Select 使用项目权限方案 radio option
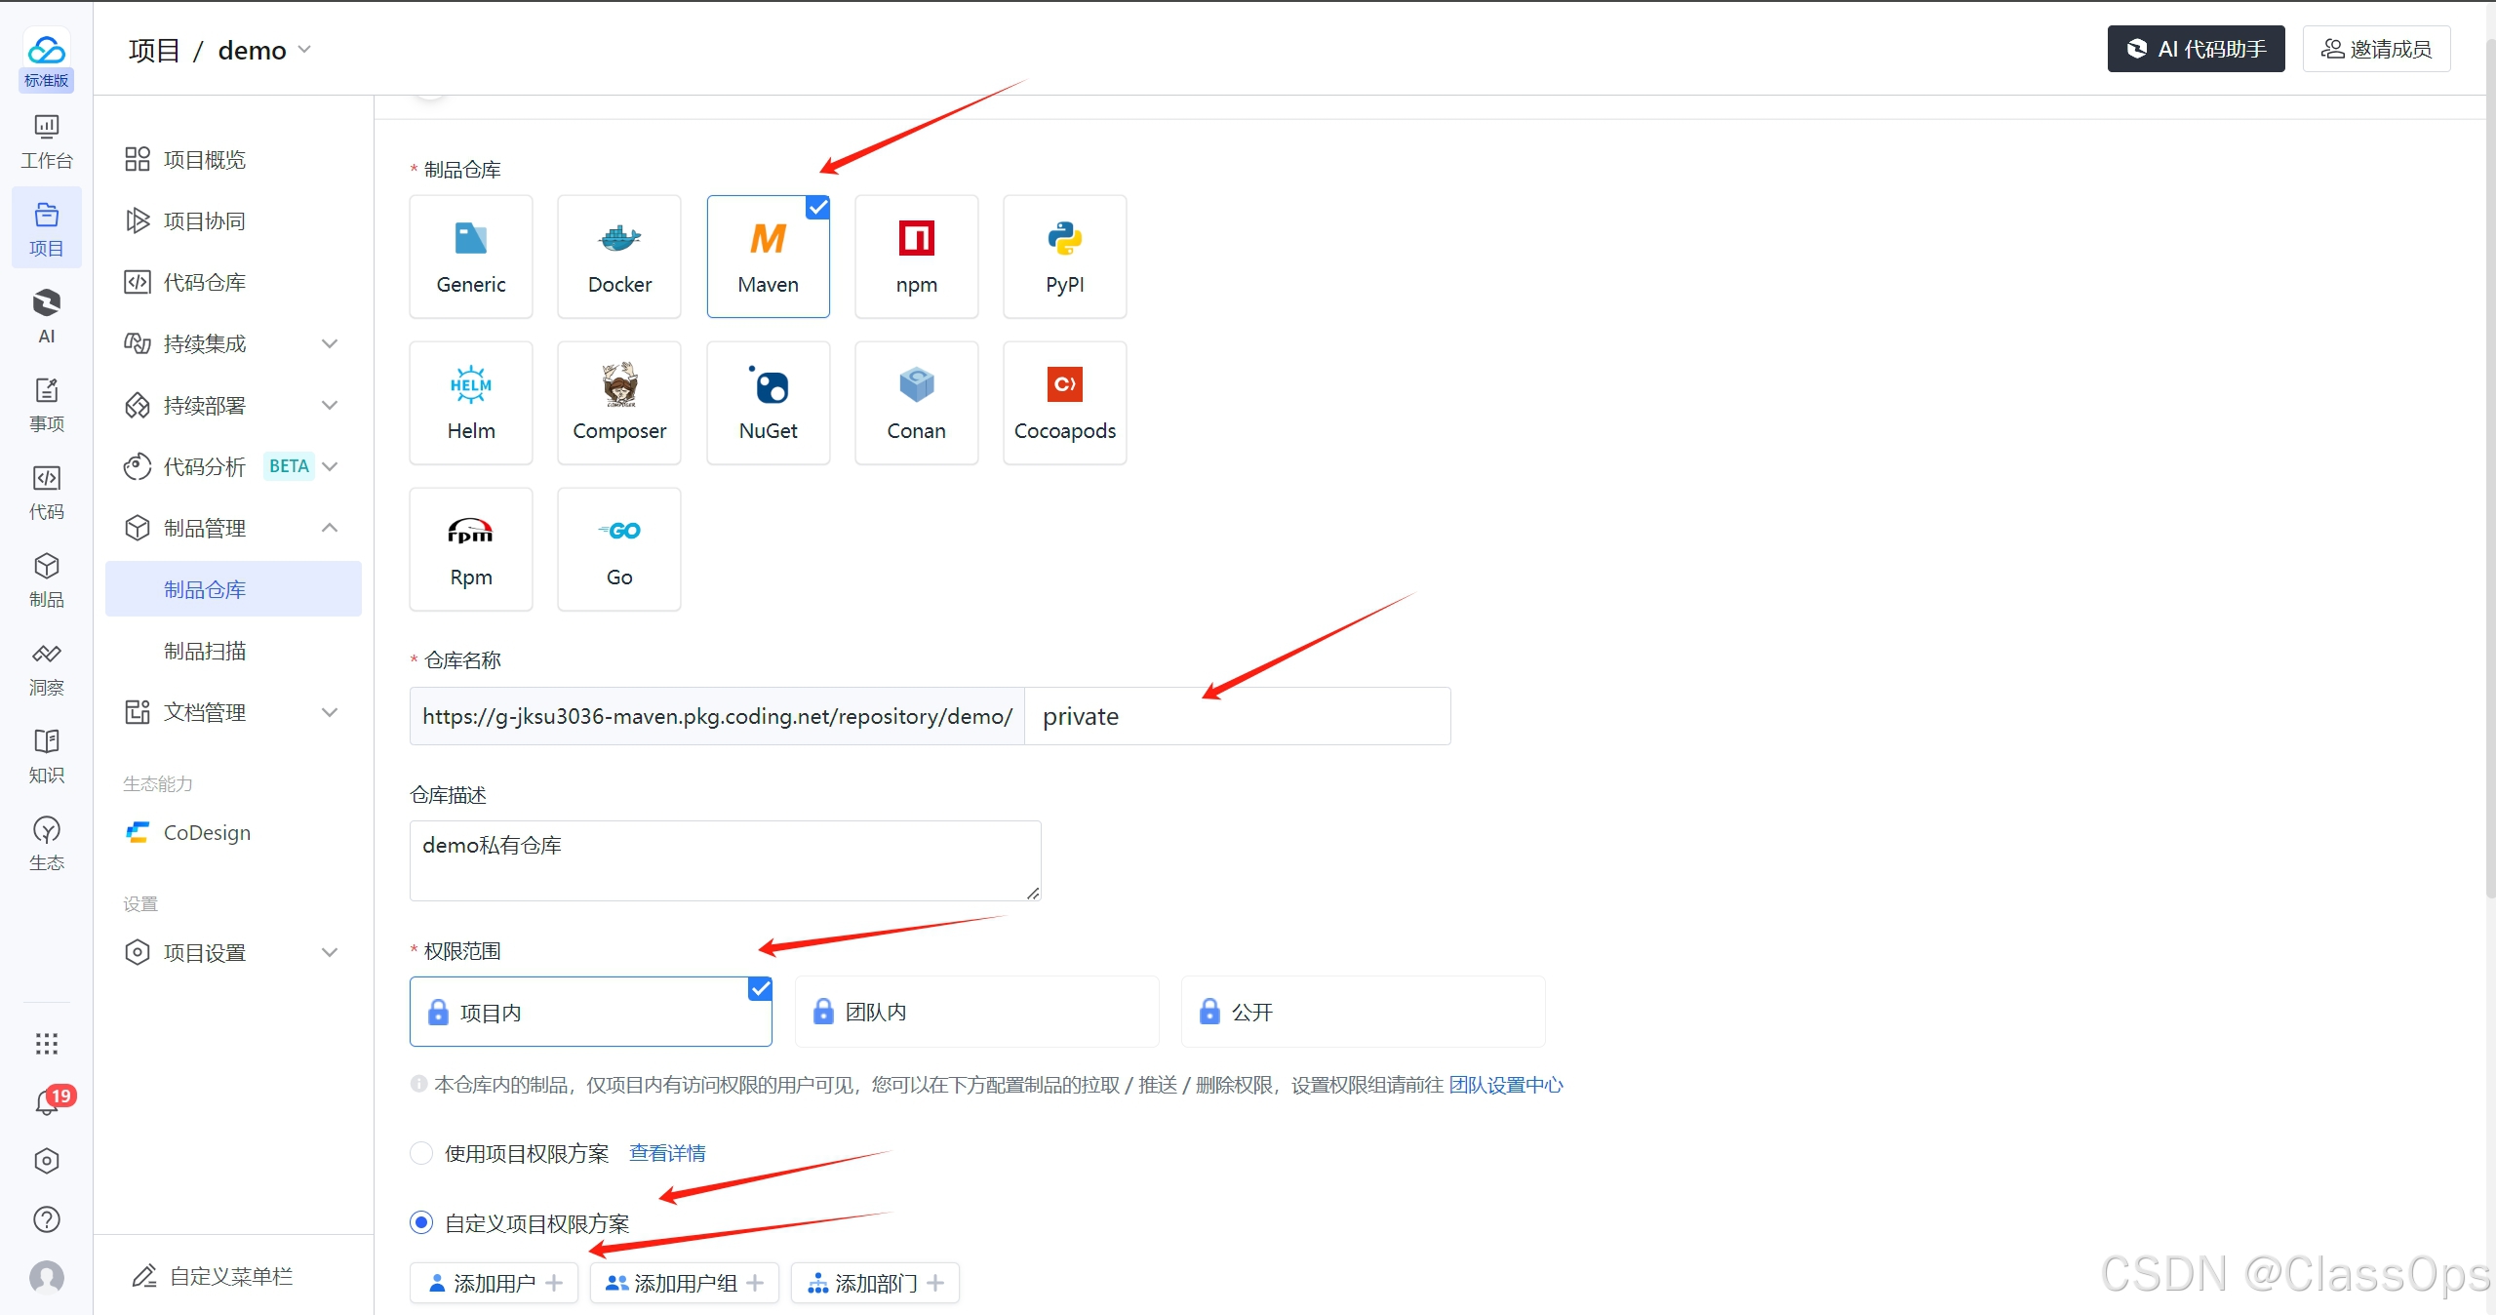 [x=421, y=1153]
